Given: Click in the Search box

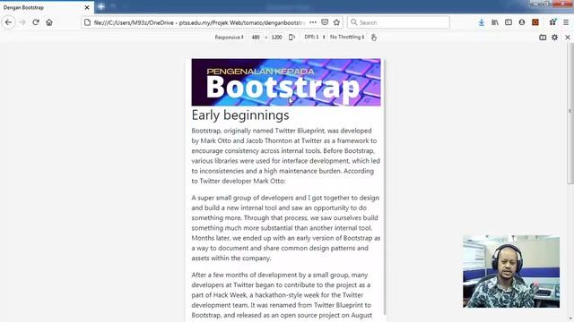Looking at the screenshot, I should 398,22.
